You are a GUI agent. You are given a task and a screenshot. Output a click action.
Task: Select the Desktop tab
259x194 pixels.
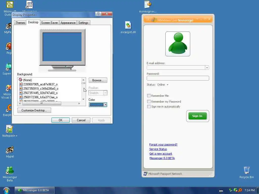click(x=33, y=22)
